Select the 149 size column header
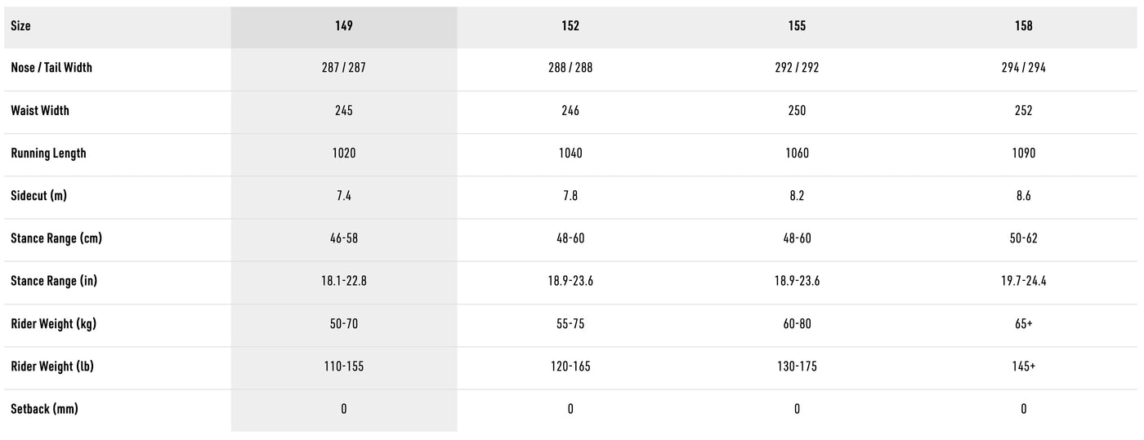 tap(344, 26)
